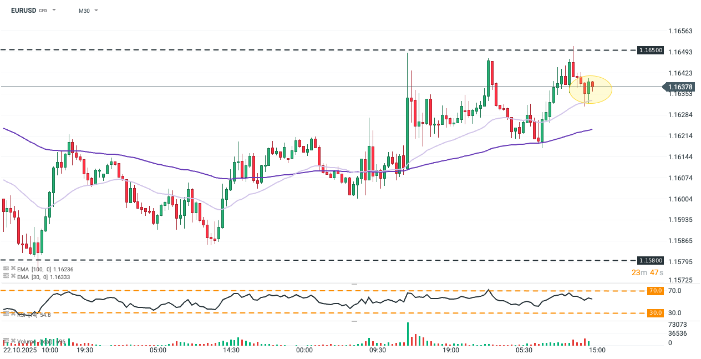Viewport: 701px width, 359px height.
Task: Click the candle countdown timer 23m 47s
Action: (x=647, y=272)
